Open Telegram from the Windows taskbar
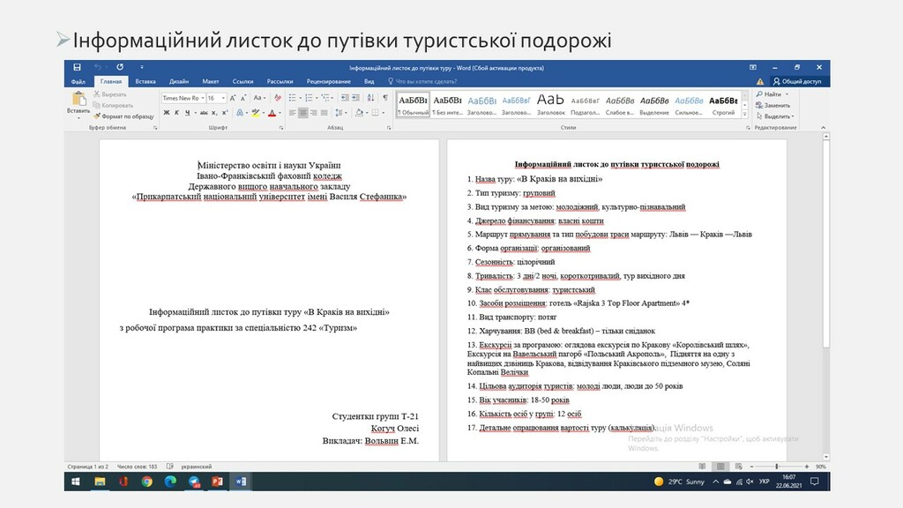903x508 pixels. click(x=193, y=482)
